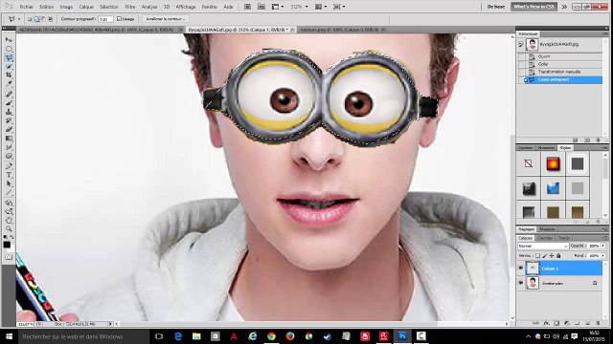Select the Zoom tool in toolbox
The image size is (613, 344).
pyautogui.click(x=9, y=229)
